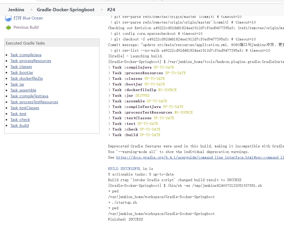Go to Previous Build link
The height and width of the screenshot is (228, 284).
(x=26, y=27)
